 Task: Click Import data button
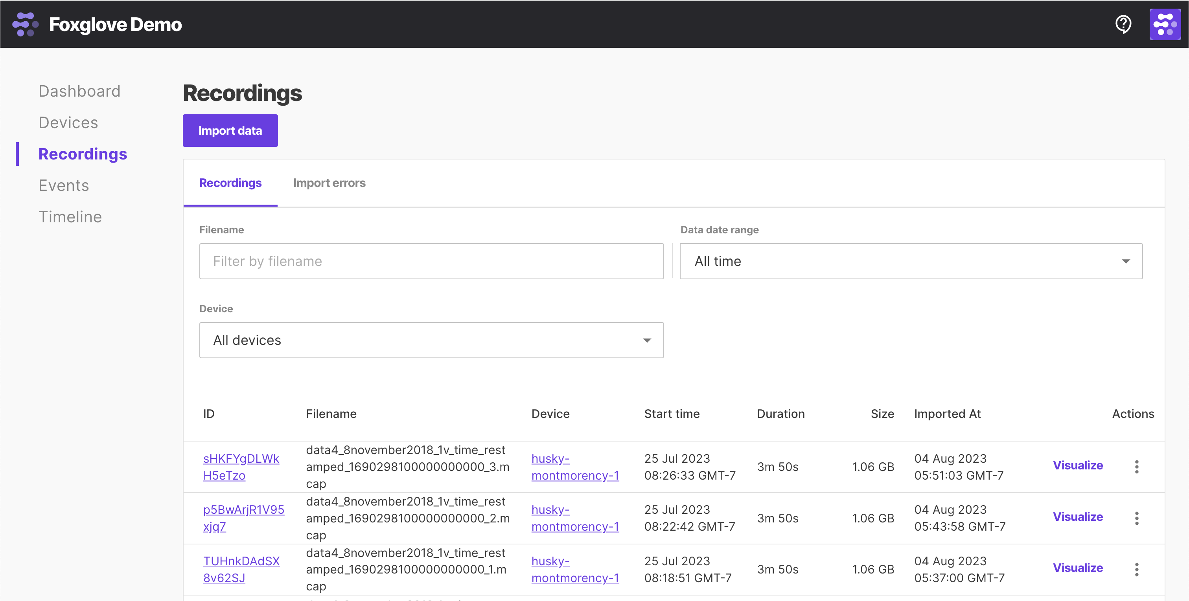[x=230, y=130]
